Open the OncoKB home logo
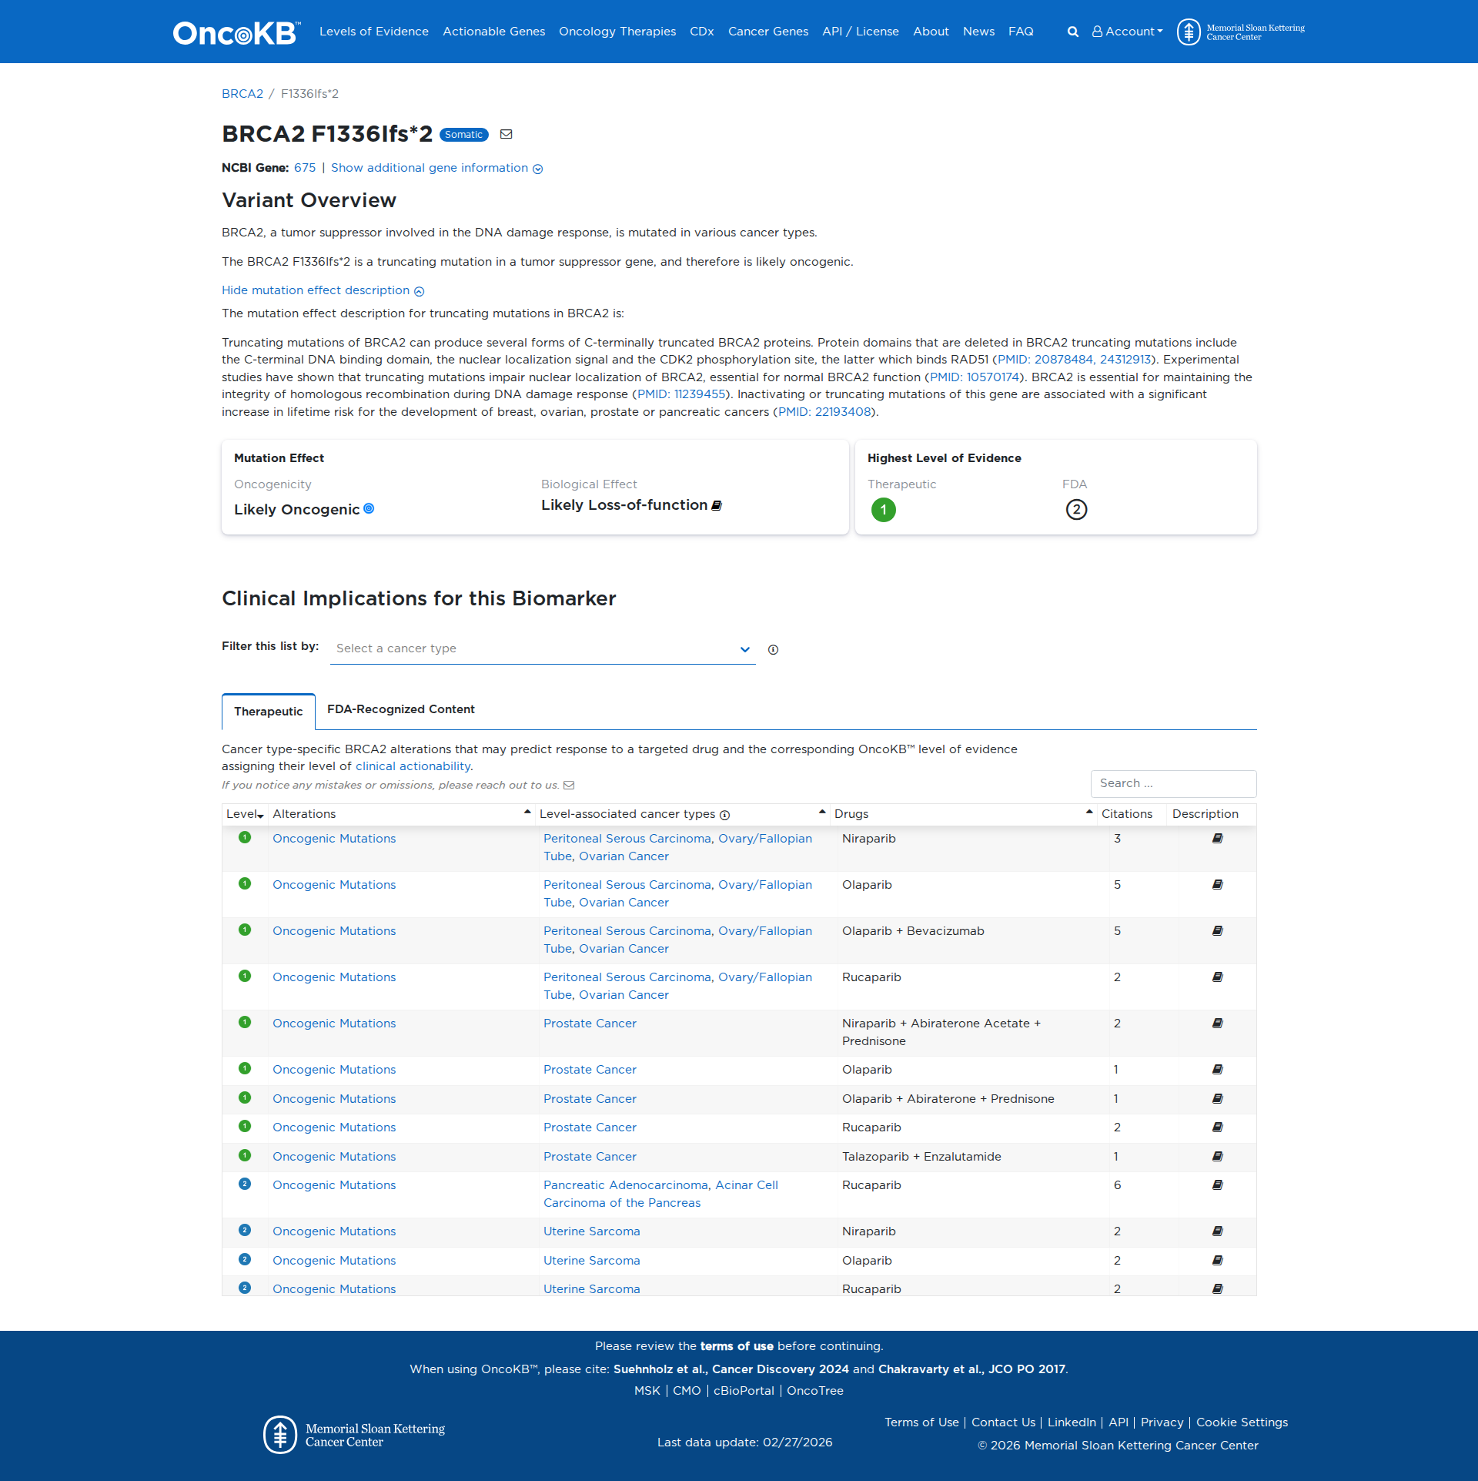 tap(234, 32)
